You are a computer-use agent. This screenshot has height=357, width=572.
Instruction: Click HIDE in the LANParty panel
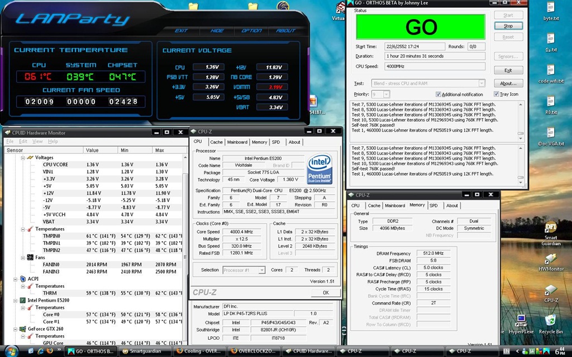click(x=217, y=31)
